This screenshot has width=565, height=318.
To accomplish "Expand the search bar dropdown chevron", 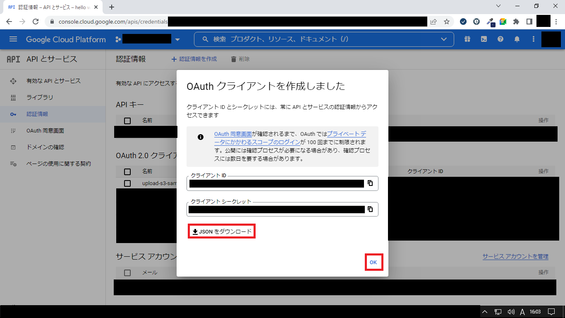I will click(x=444, y=39).
